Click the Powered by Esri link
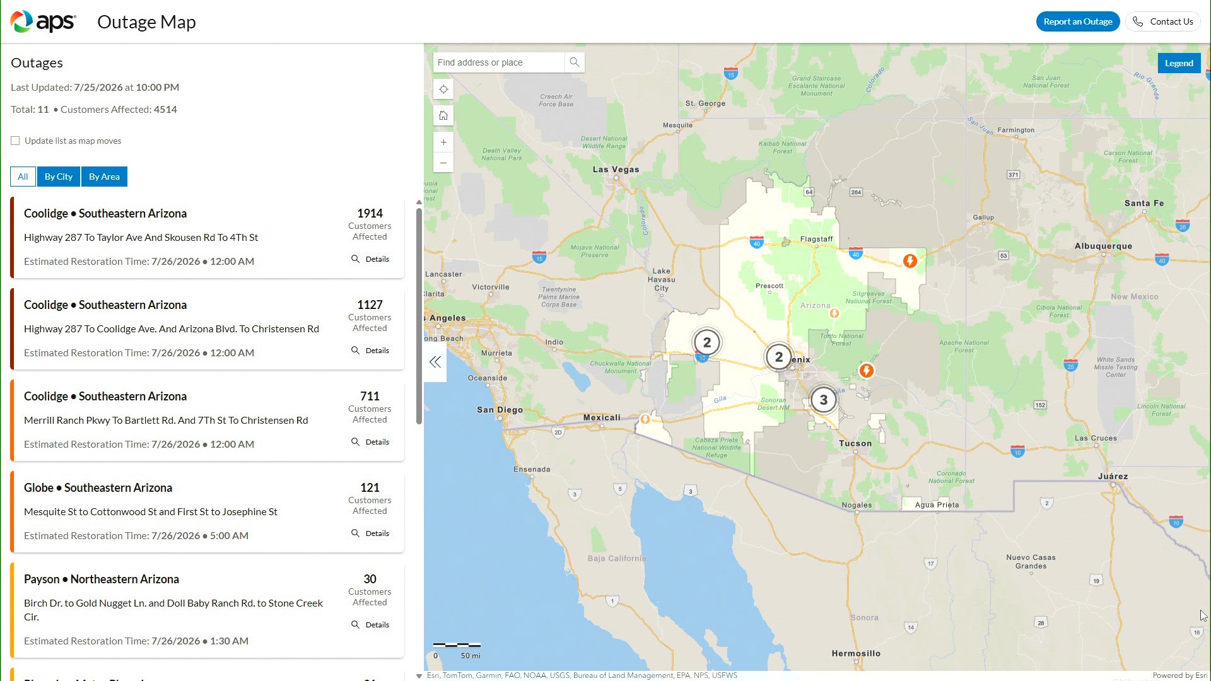Image resolution: width=1211 pixels, height=681 pixels. 1179,675
